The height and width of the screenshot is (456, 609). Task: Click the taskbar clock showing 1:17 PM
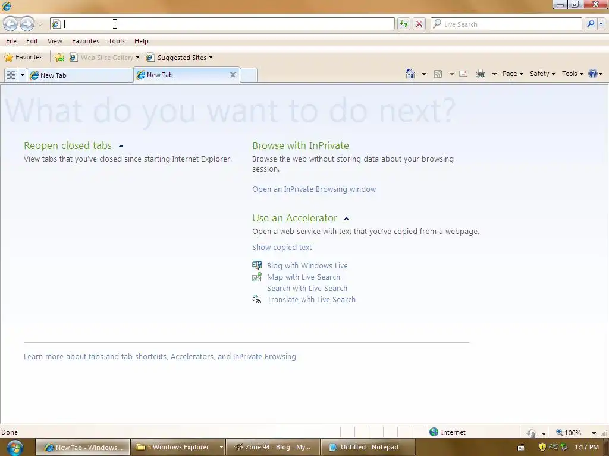tap(586, 447)
